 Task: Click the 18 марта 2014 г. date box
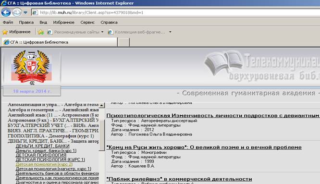pos(32,91)
